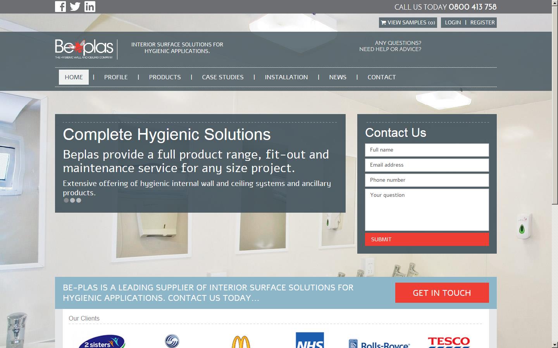The image size is (558, 348).
Task: Select the first slider pagination dot
Action: [x=66, y=200]
